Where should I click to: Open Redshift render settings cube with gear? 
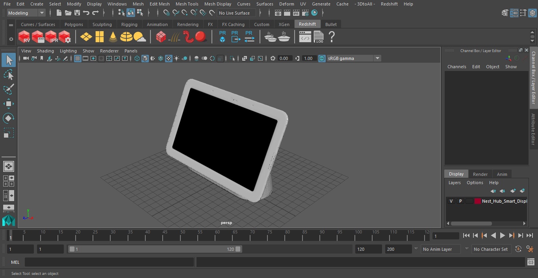coord(65,37)
